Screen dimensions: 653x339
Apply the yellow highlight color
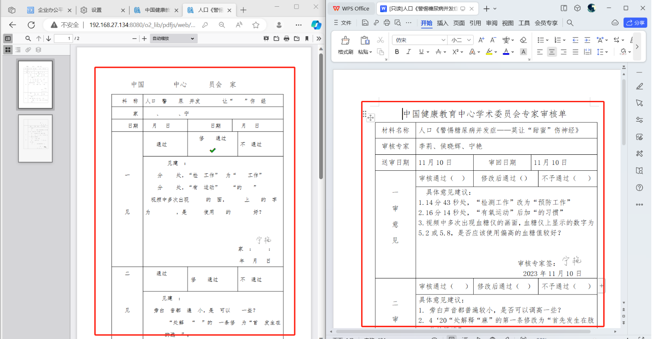pyautogui.click(x=489, y=52)
